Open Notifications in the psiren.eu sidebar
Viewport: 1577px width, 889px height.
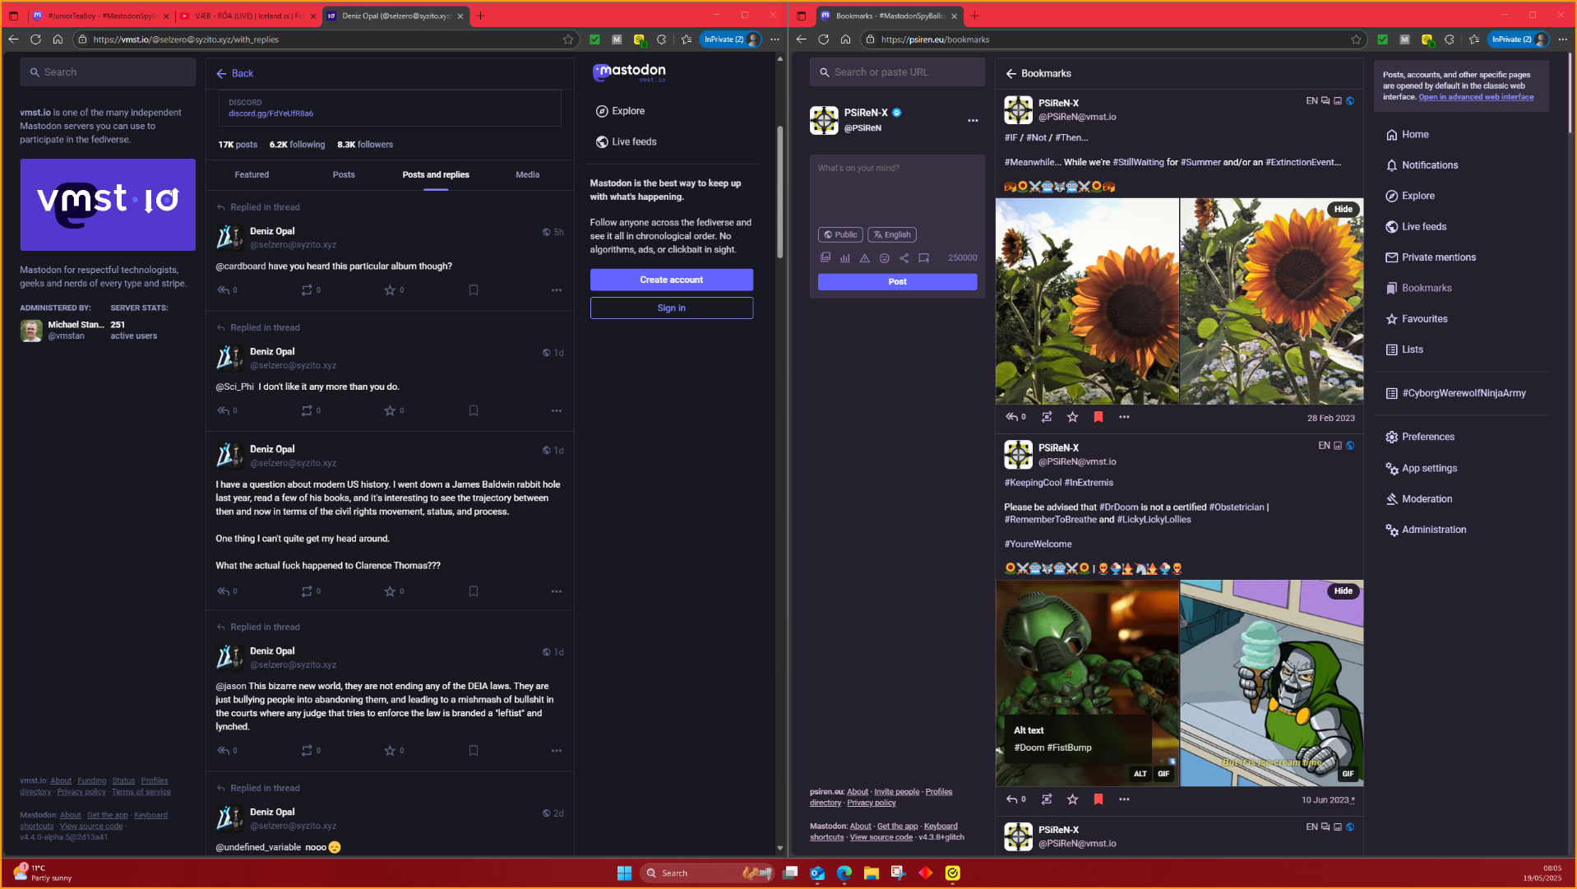pos(1422,165)
